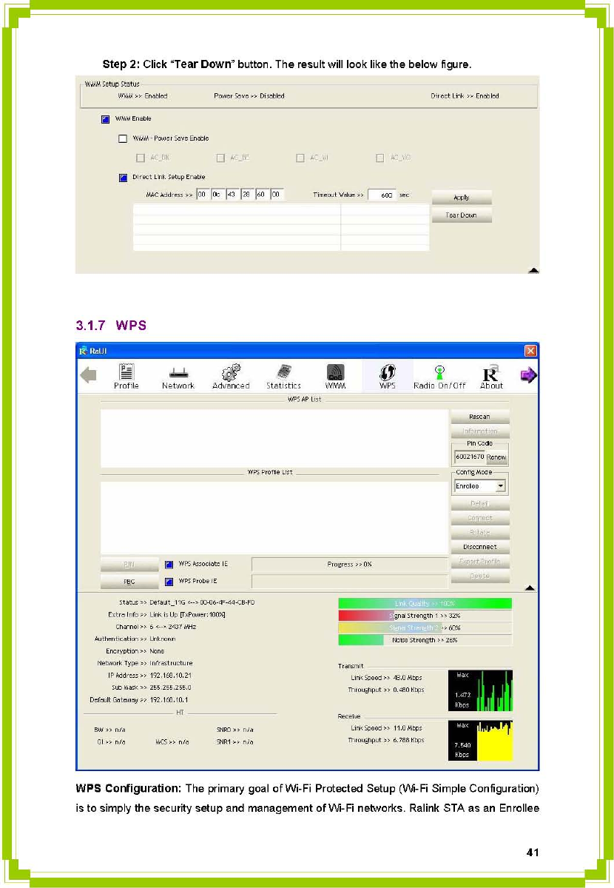The width and height of the screenshot is (614, 888).
Task: Click the Timeout Value input field
Action: click(382, 195)
